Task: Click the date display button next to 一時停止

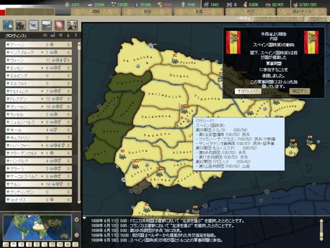Action: tap(278, 19)
